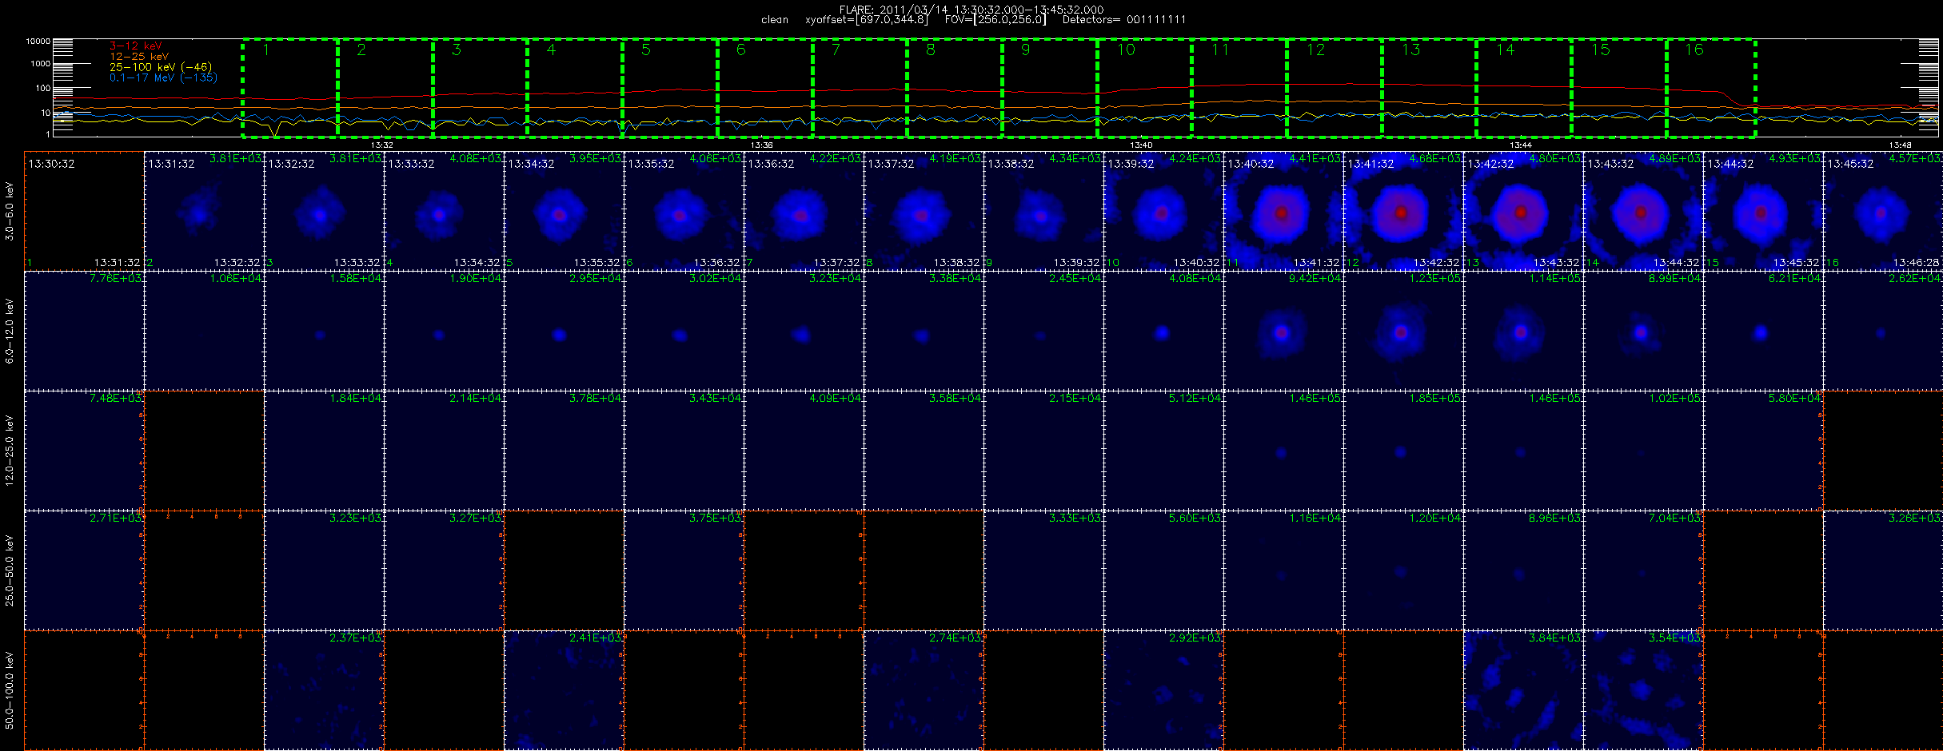Click the 2.92E+03 value label
This screenshot has width=1943, height=751.
pyautogui.click(x=1195, y=638)
